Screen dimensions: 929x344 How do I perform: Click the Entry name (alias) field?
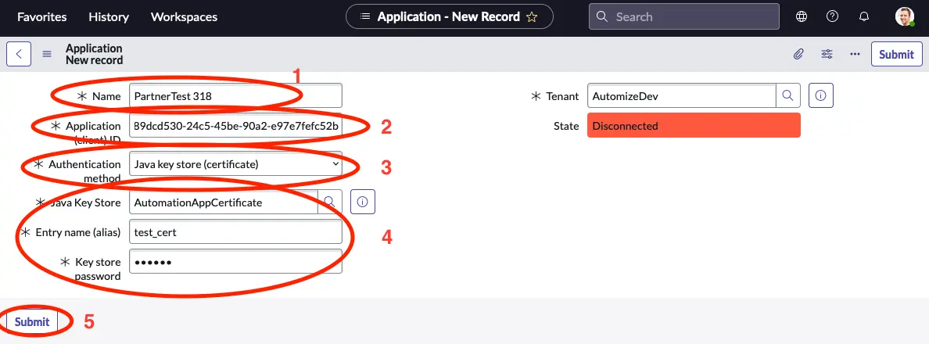click(x=236, y=232)
